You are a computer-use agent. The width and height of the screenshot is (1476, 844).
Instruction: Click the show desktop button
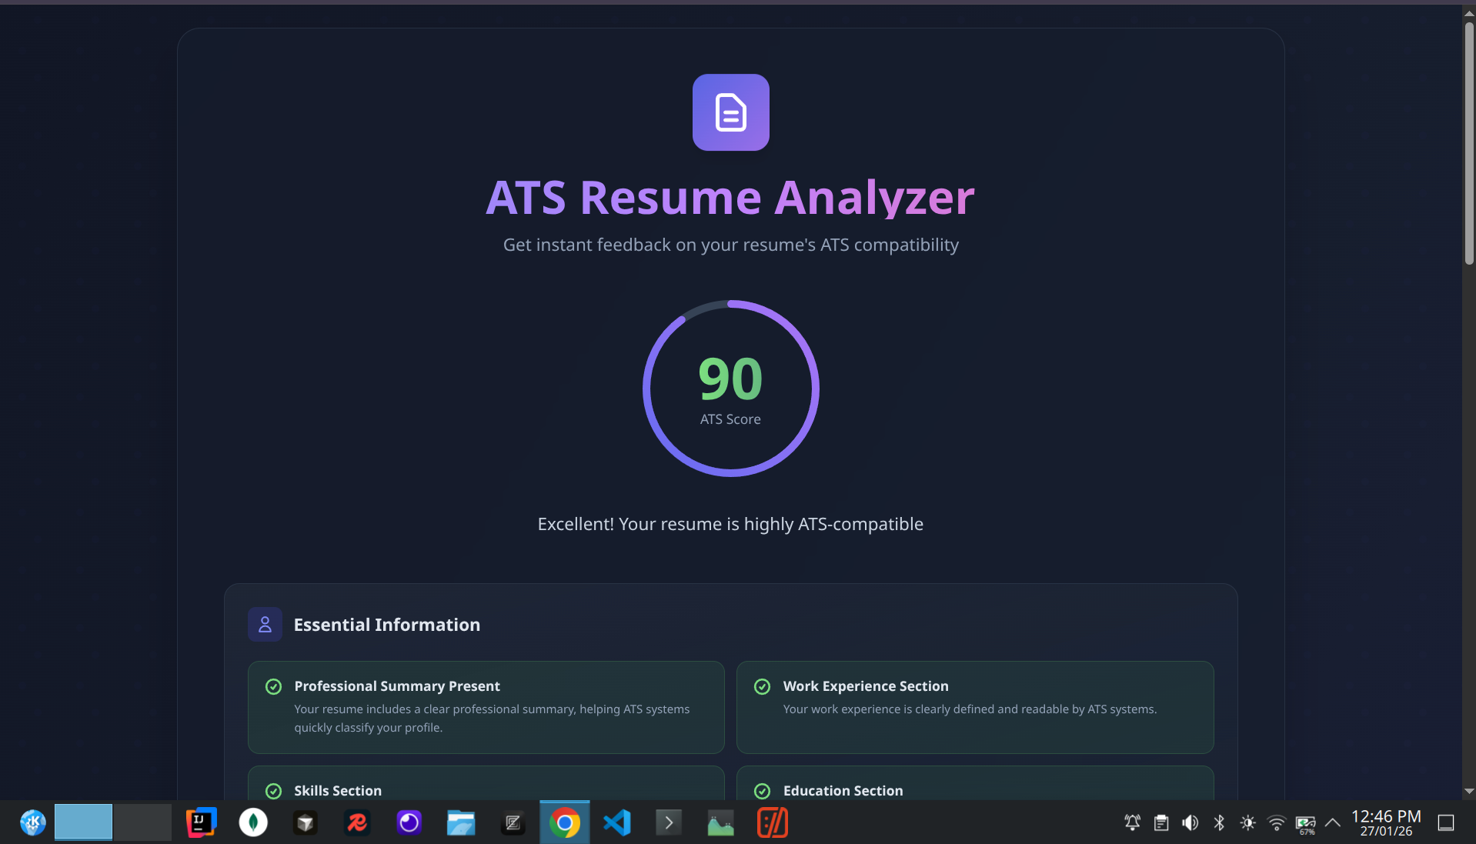(1447, 822)
